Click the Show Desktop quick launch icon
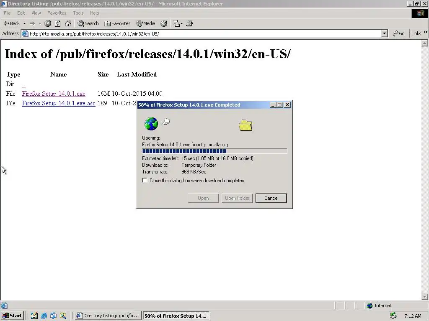This screenshot has width=429, height=321. 34,316
